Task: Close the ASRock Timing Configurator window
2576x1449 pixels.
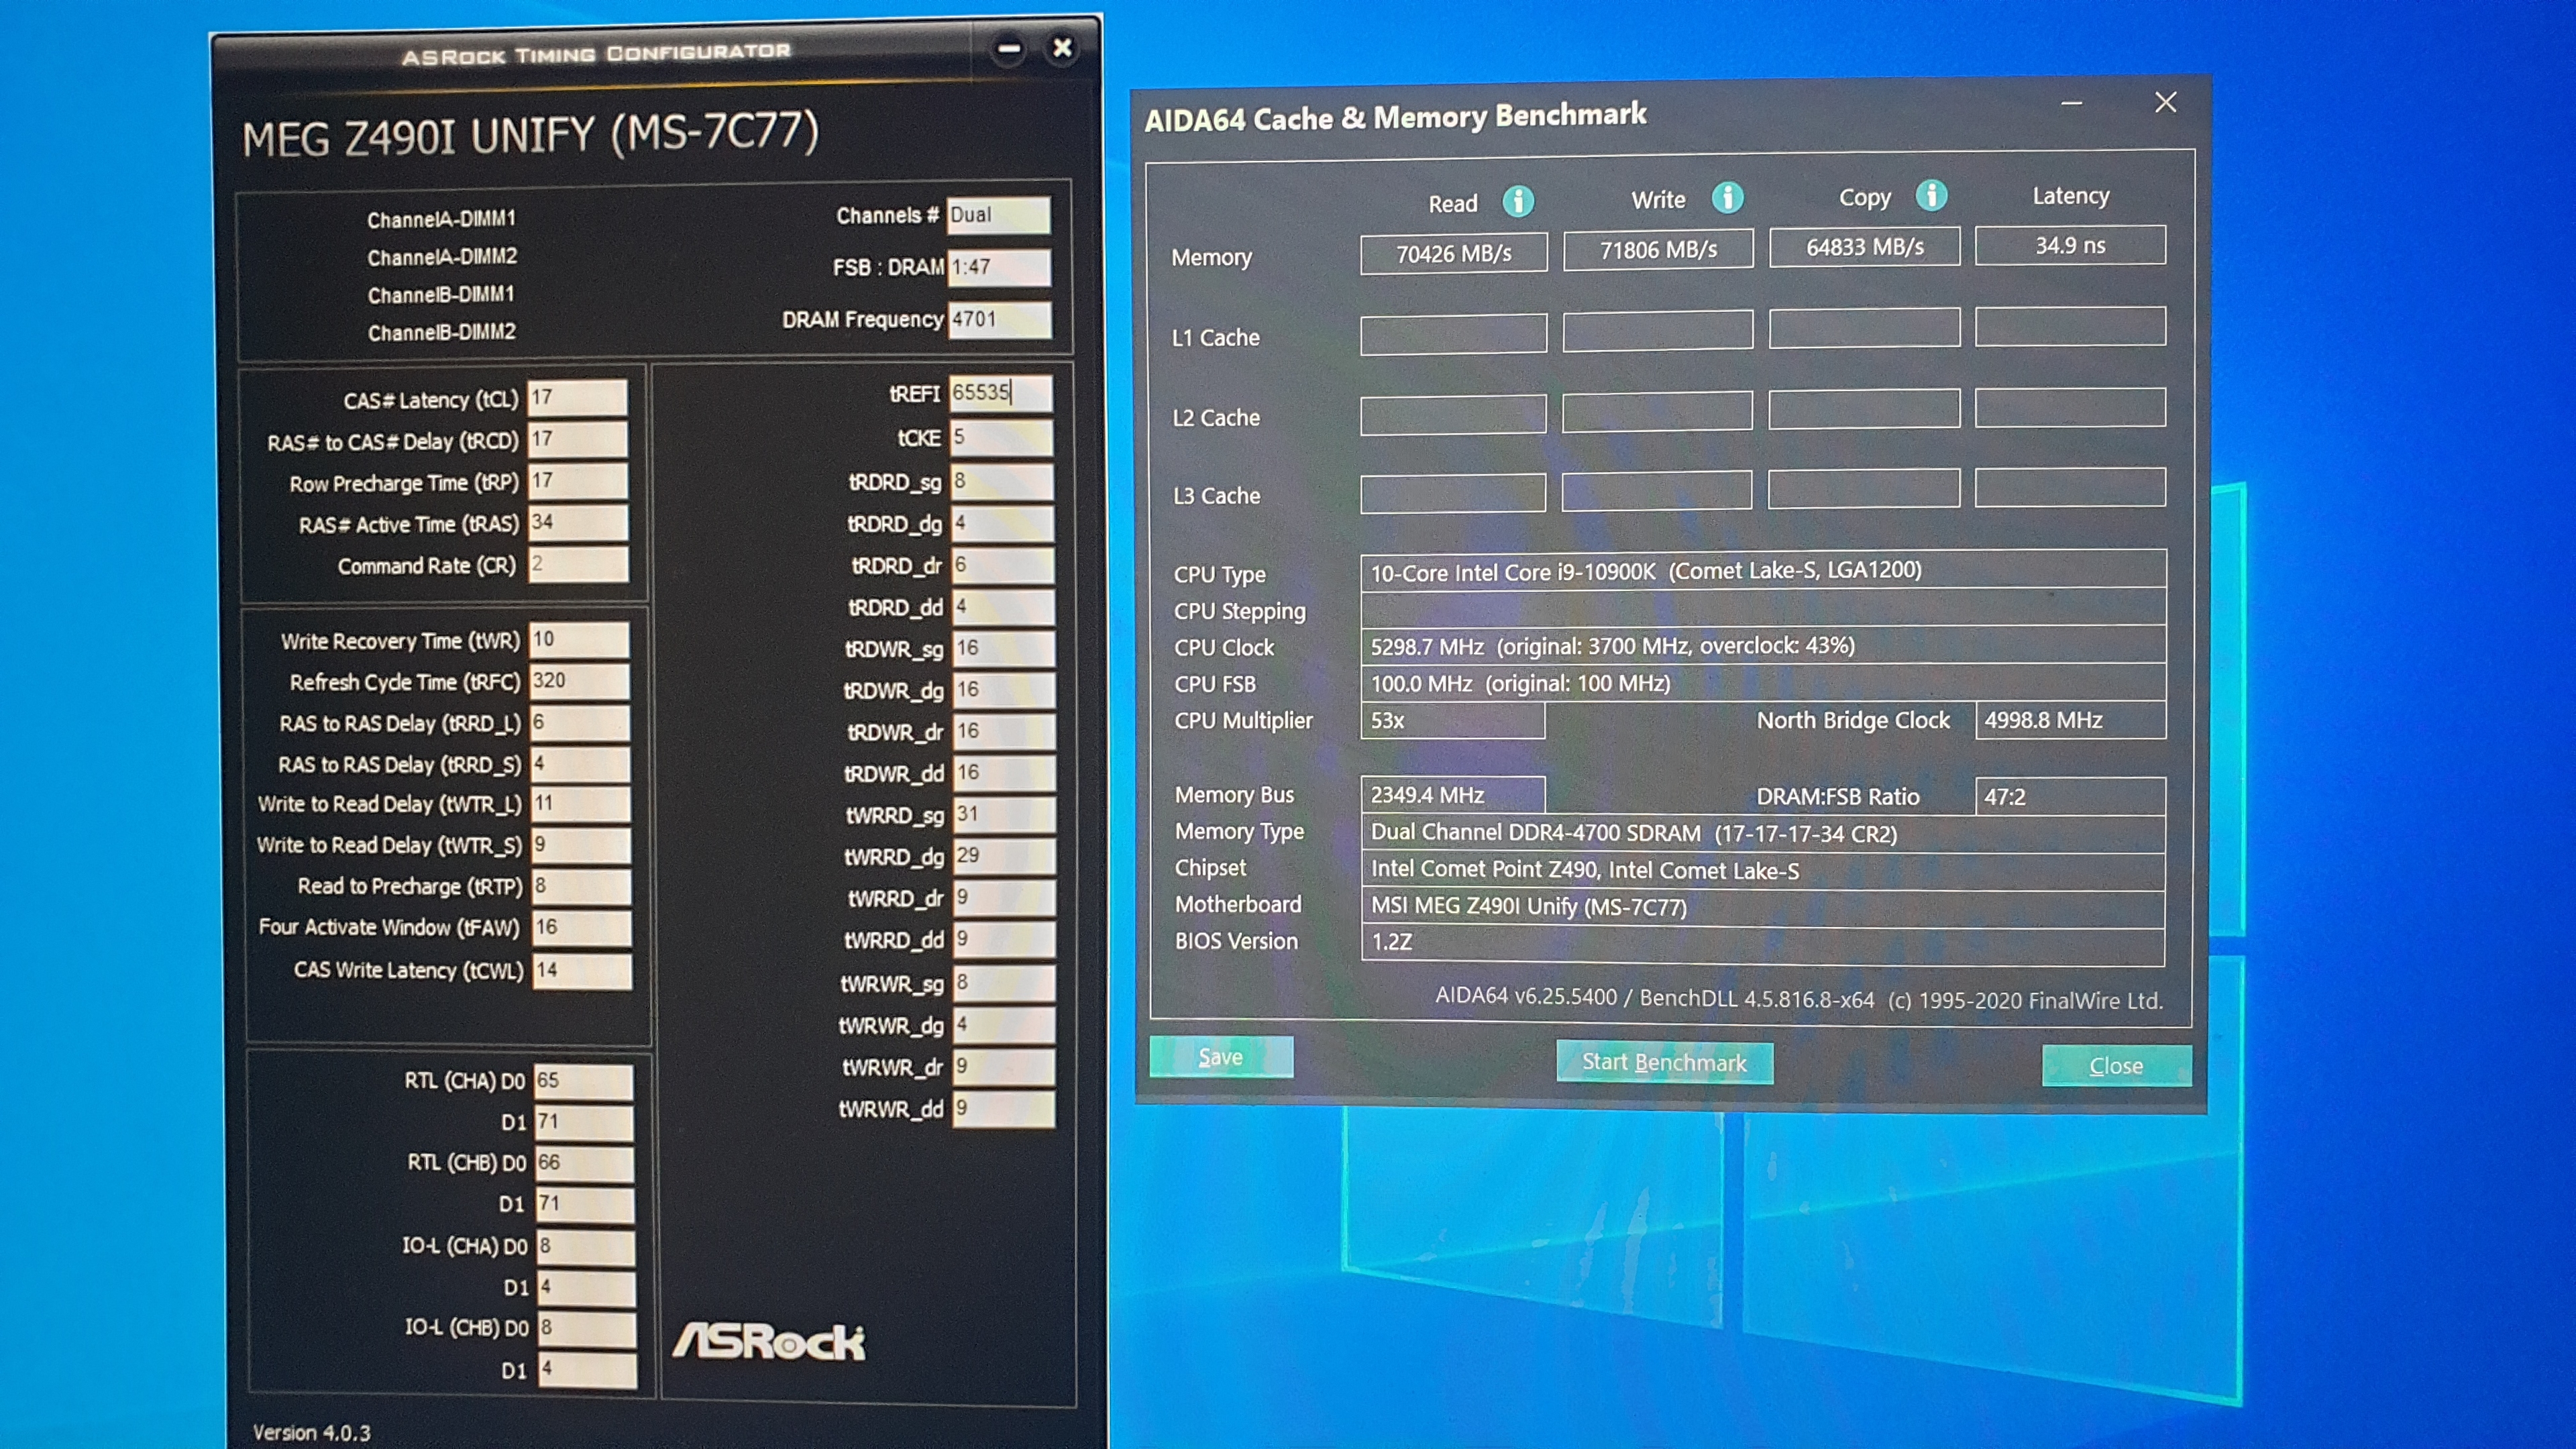Action: pyautogui.click(x=1062, y=47)
